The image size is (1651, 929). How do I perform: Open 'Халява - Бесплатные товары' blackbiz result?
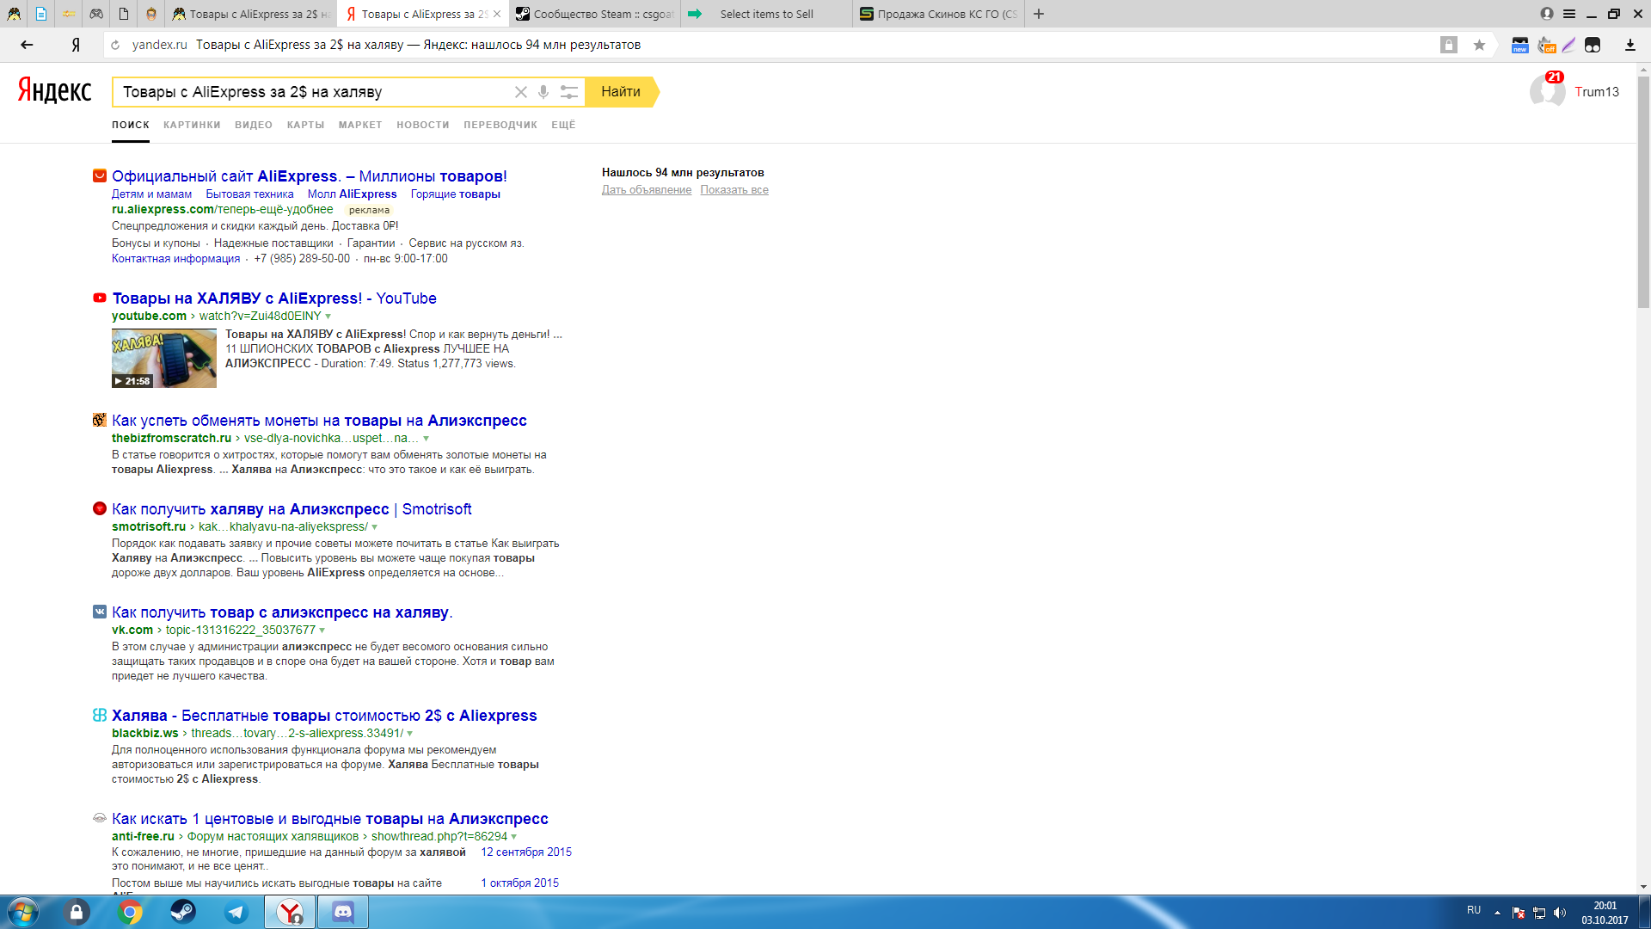pos(324,716)
